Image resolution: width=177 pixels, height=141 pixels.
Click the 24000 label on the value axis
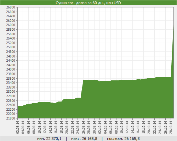[11, 69]
